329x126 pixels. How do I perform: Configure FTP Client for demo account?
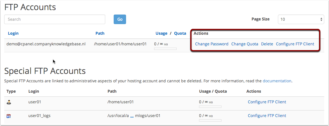[x=295, y=44]
